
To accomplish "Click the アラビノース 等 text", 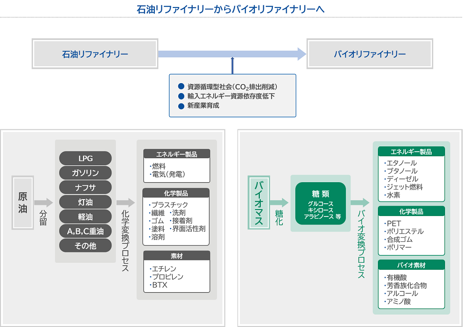I will point(323,217).
